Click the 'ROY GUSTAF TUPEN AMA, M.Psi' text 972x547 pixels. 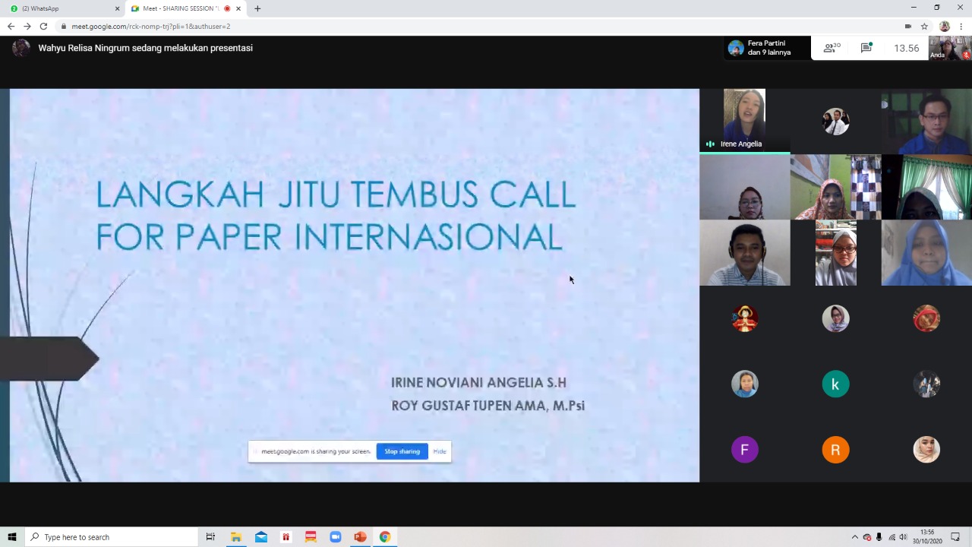coord(488,406)
